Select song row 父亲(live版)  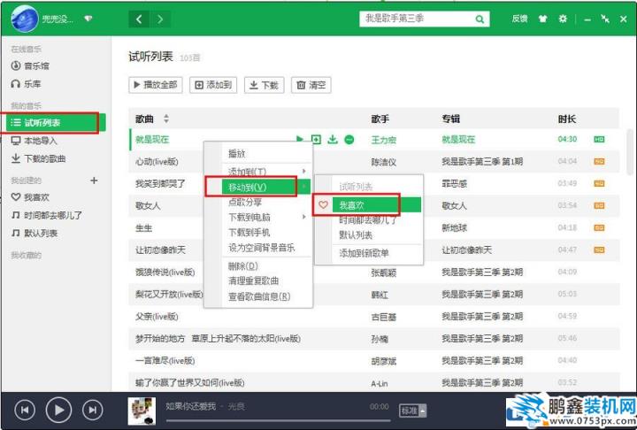click(374, 316)
